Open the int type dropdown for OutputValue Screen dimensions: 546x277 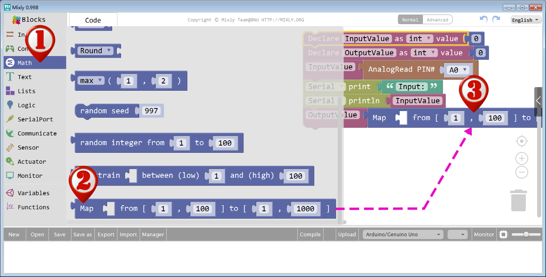point(424,53)
